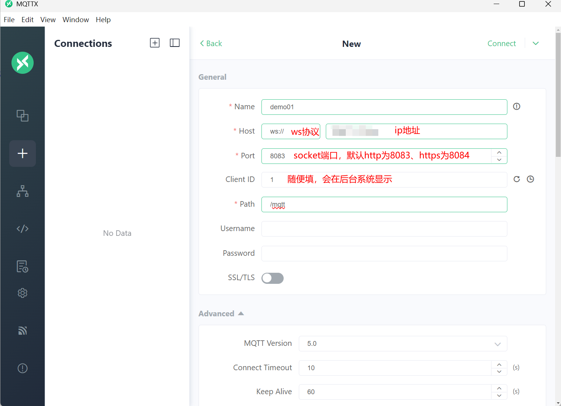561x406 pixels.
Task: Open the Window menu
Action: (x=75, y=20)
